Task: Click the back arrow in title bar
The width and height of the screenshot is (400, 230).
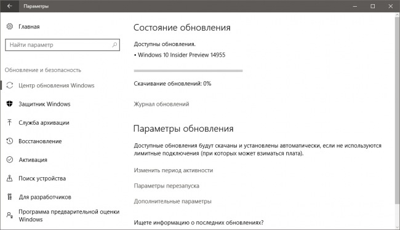Action: 10,6
